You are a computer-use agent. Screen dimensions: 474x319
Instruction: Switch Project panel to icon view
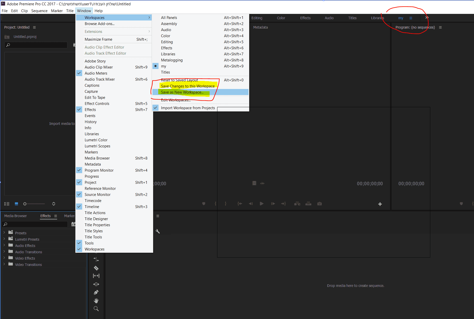tap(16, 204)
